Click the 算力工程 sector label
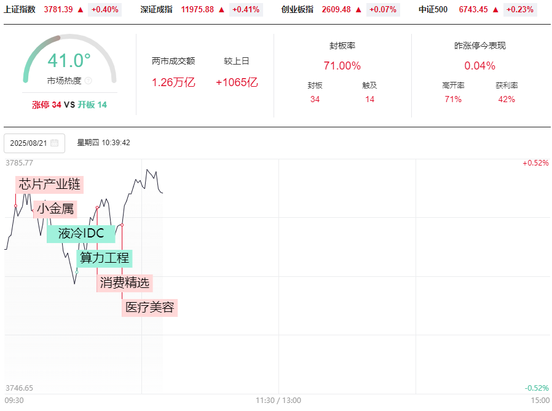Screen dimensions: 552x411 104,258
